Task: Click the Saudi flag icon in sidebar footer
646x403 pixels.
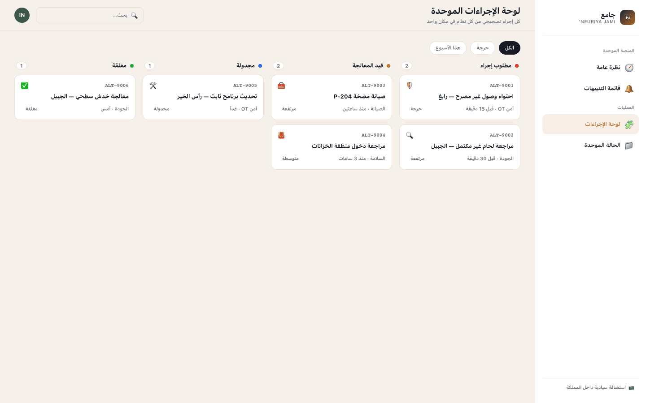Action: [631, 388]
